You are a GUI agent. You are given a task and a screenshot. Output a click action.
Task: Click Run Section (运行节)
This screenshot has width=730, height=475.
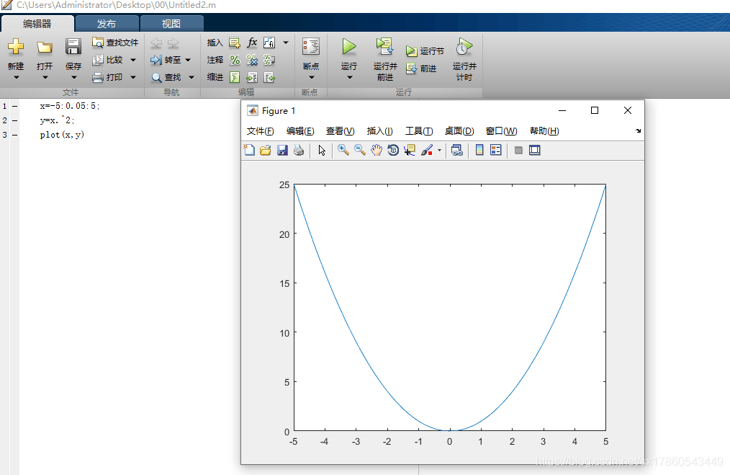click(x=425, y=50)
